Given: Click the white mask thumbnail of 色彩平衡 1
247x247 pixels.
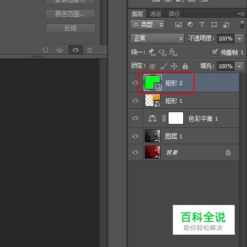Looking at the screenshot, I should pos(176,118).
